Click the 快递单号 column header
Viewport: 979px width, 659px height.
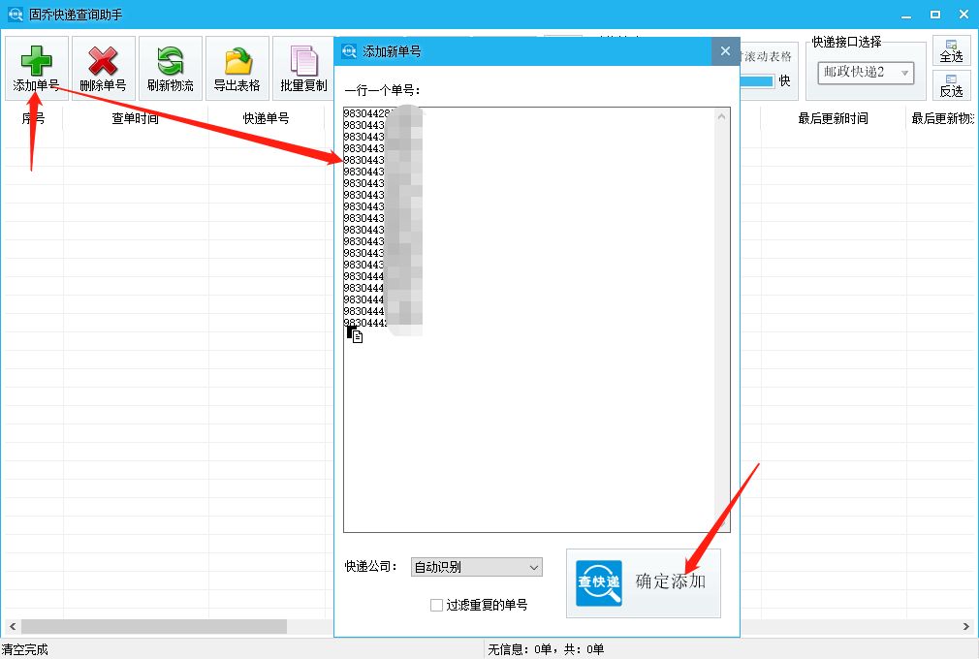pyautogui.click(x=266, y=118)
